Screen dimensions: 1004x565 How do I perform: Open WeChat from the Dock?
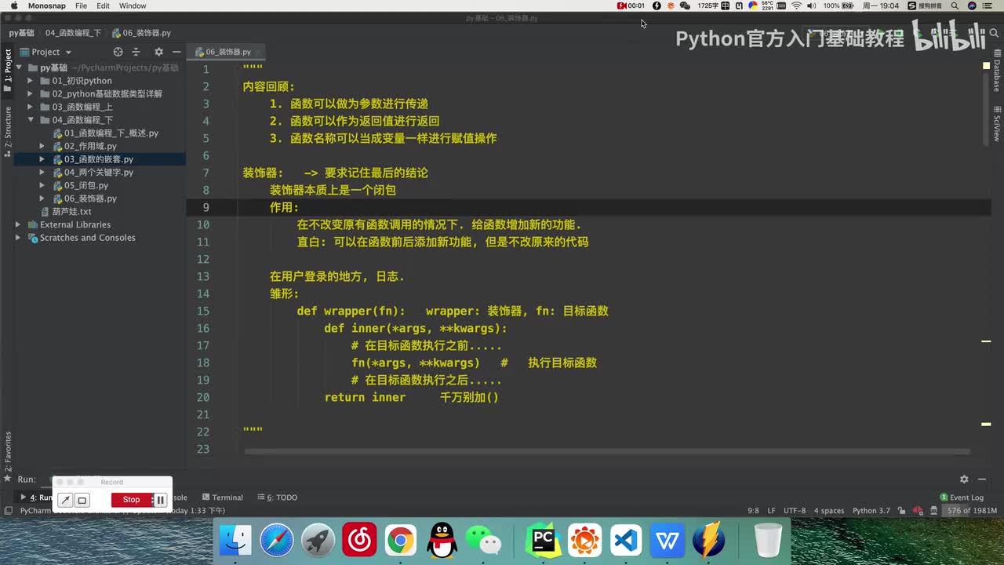483,541
